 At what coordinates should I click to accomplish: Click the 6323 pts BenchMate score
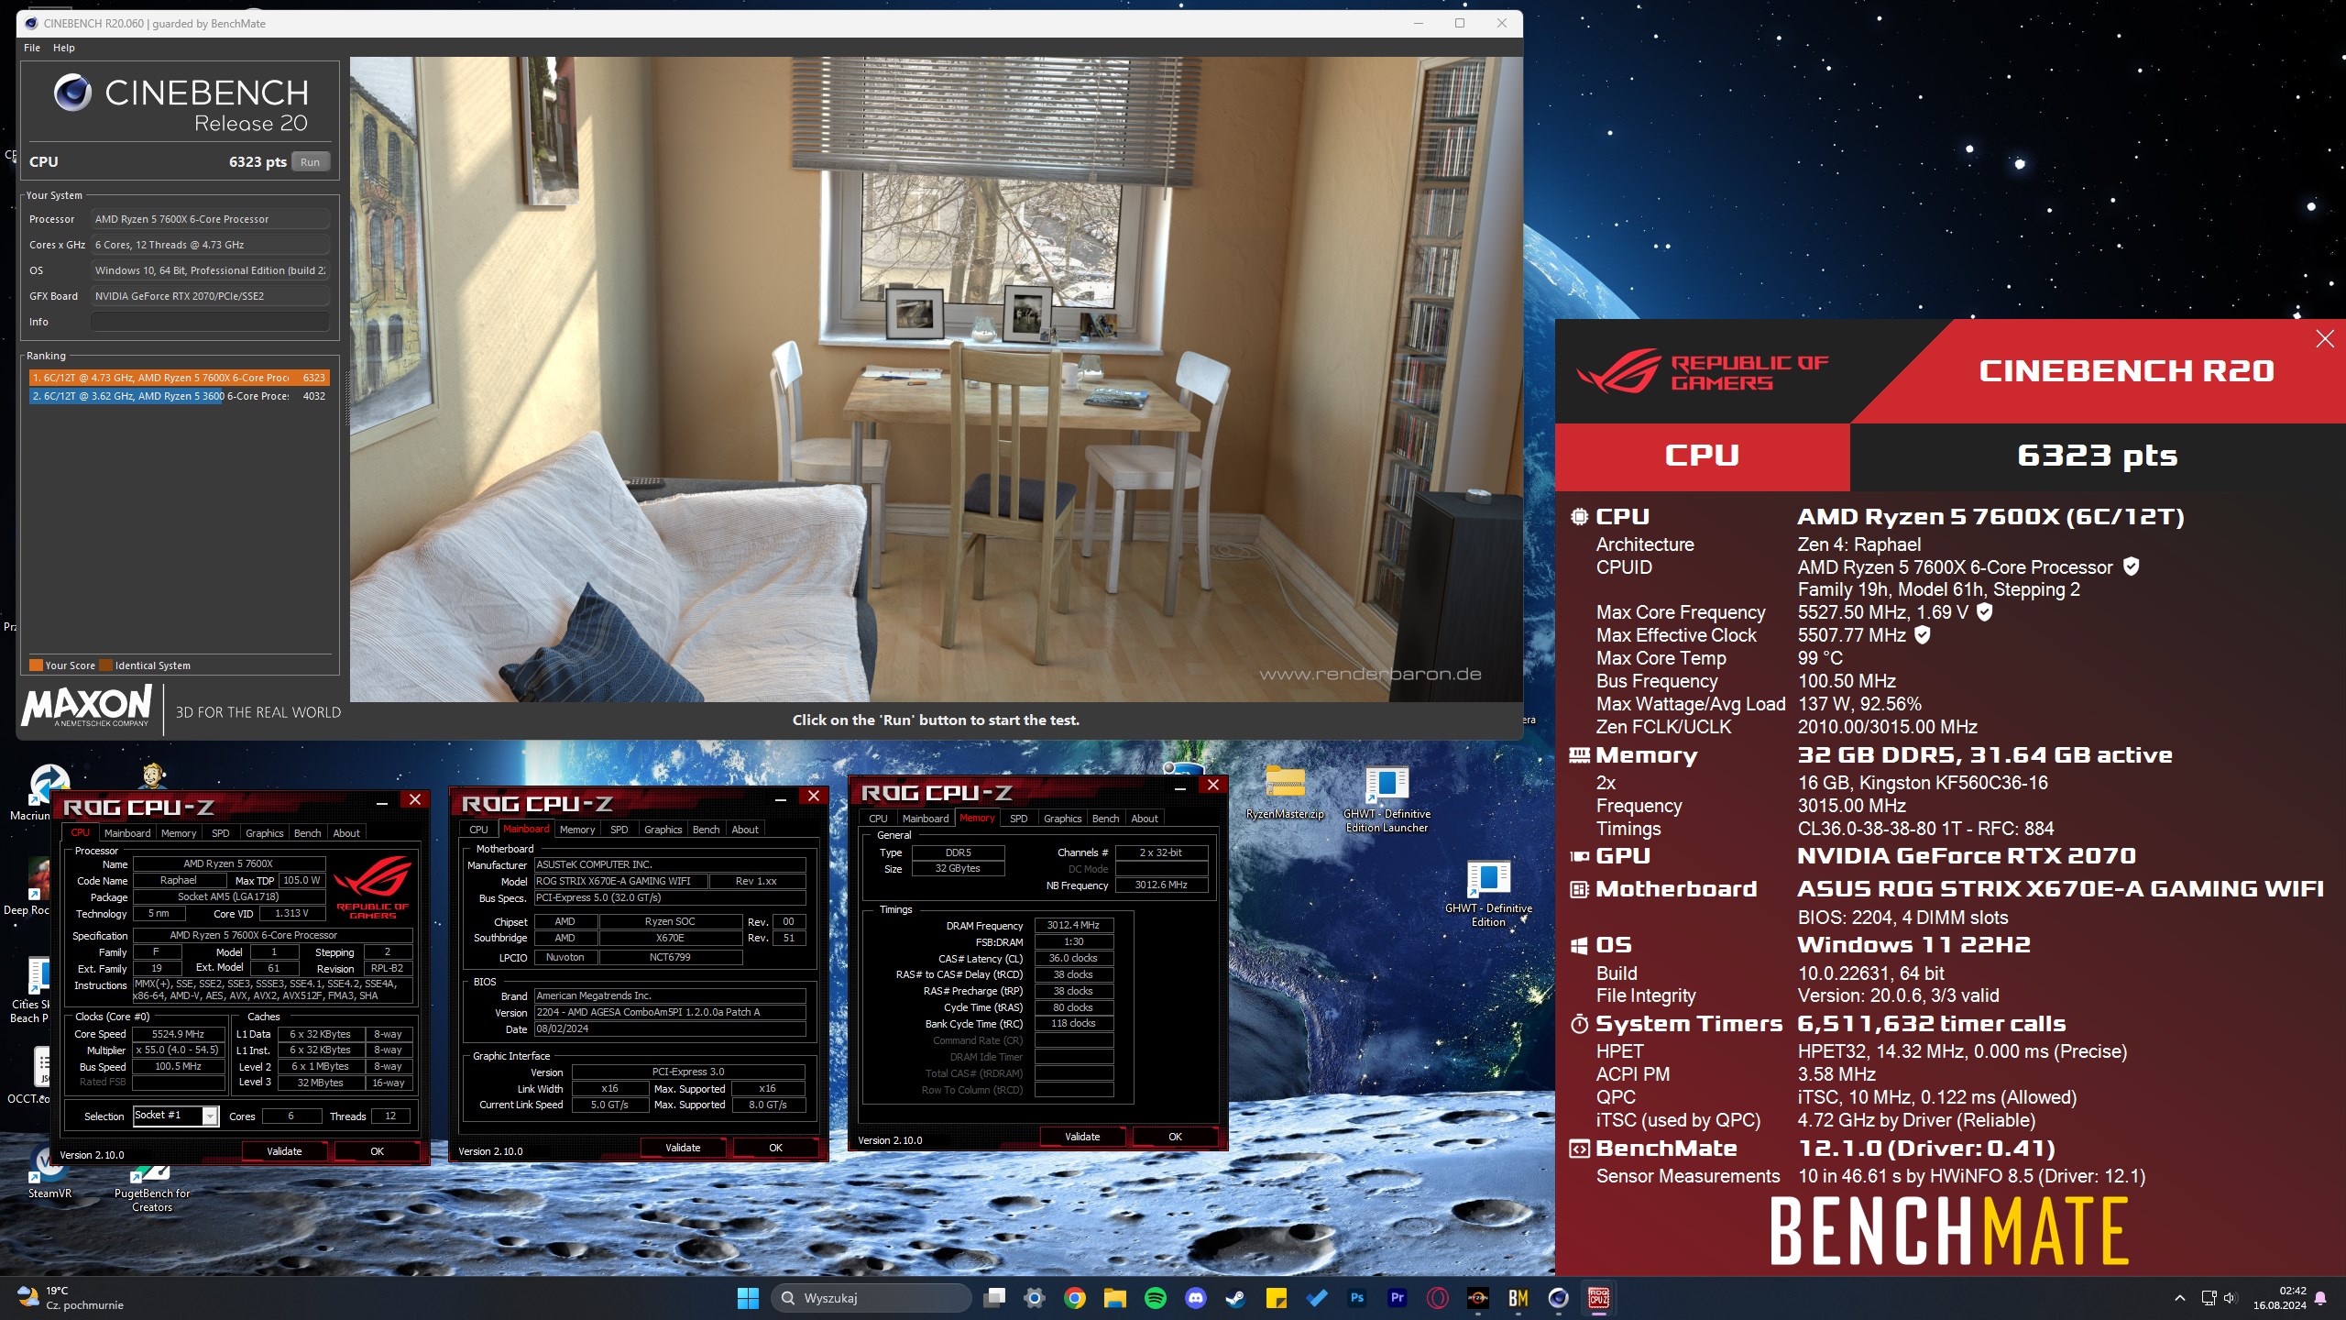[x=2097, y=456]
